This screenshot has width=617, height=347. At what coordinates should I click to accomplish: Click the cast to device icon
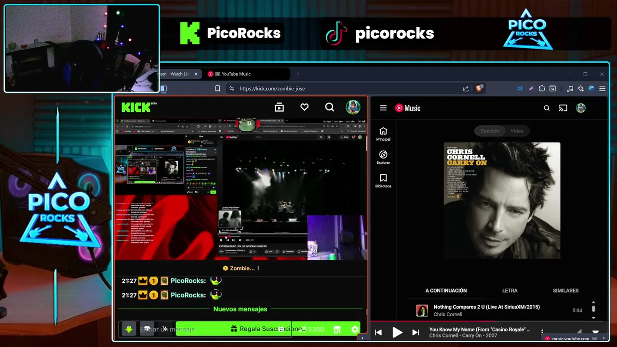click(x=563, y=108)
